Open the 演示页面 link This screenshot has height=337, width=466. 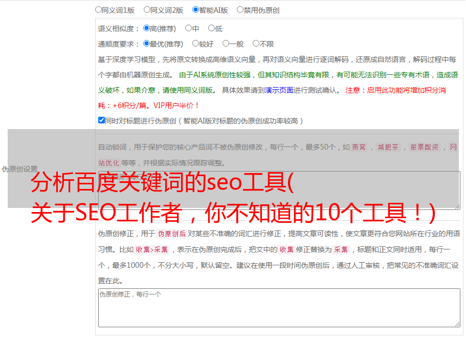tap(279, 90)
